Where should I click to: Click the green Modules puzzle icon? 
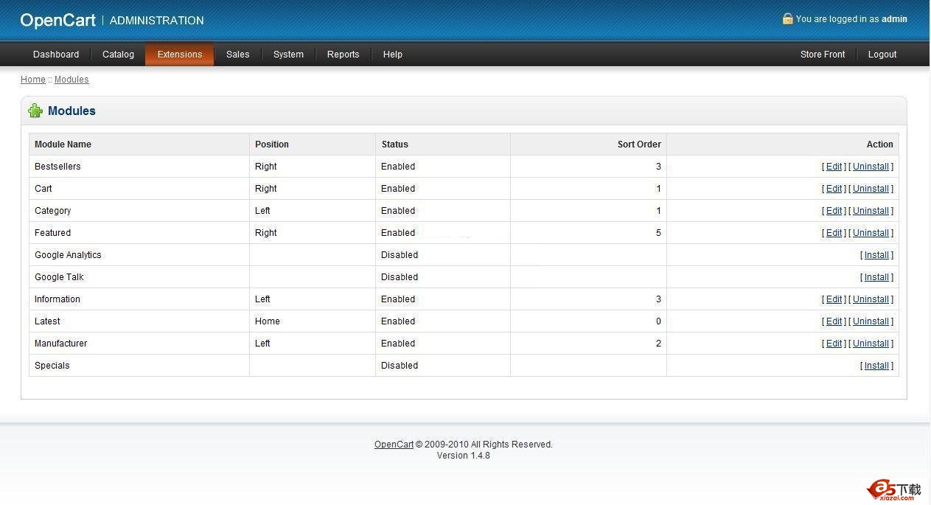click(x=35, y=111)
